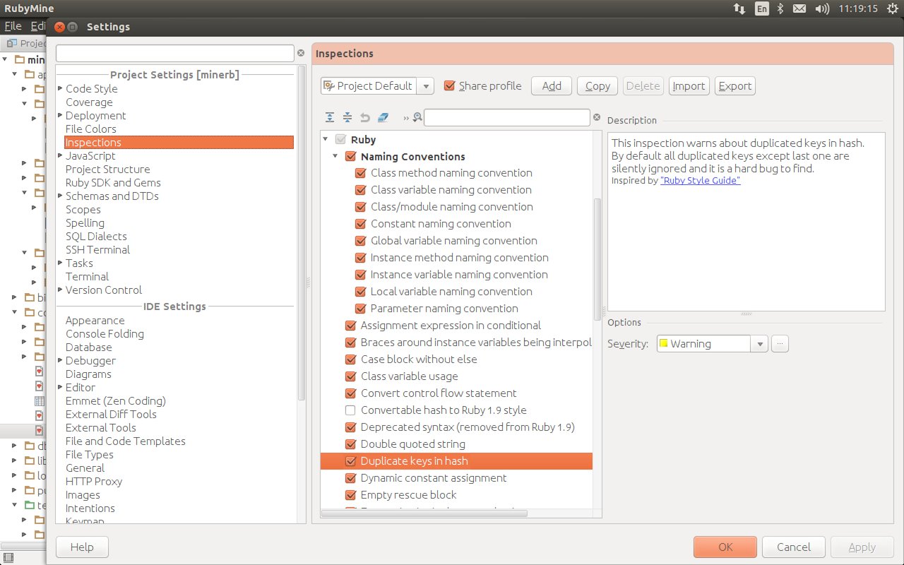Open Help for settings dialog
Image resolution: width=904 pixels, height=565 pixels.
pos(82,547)
